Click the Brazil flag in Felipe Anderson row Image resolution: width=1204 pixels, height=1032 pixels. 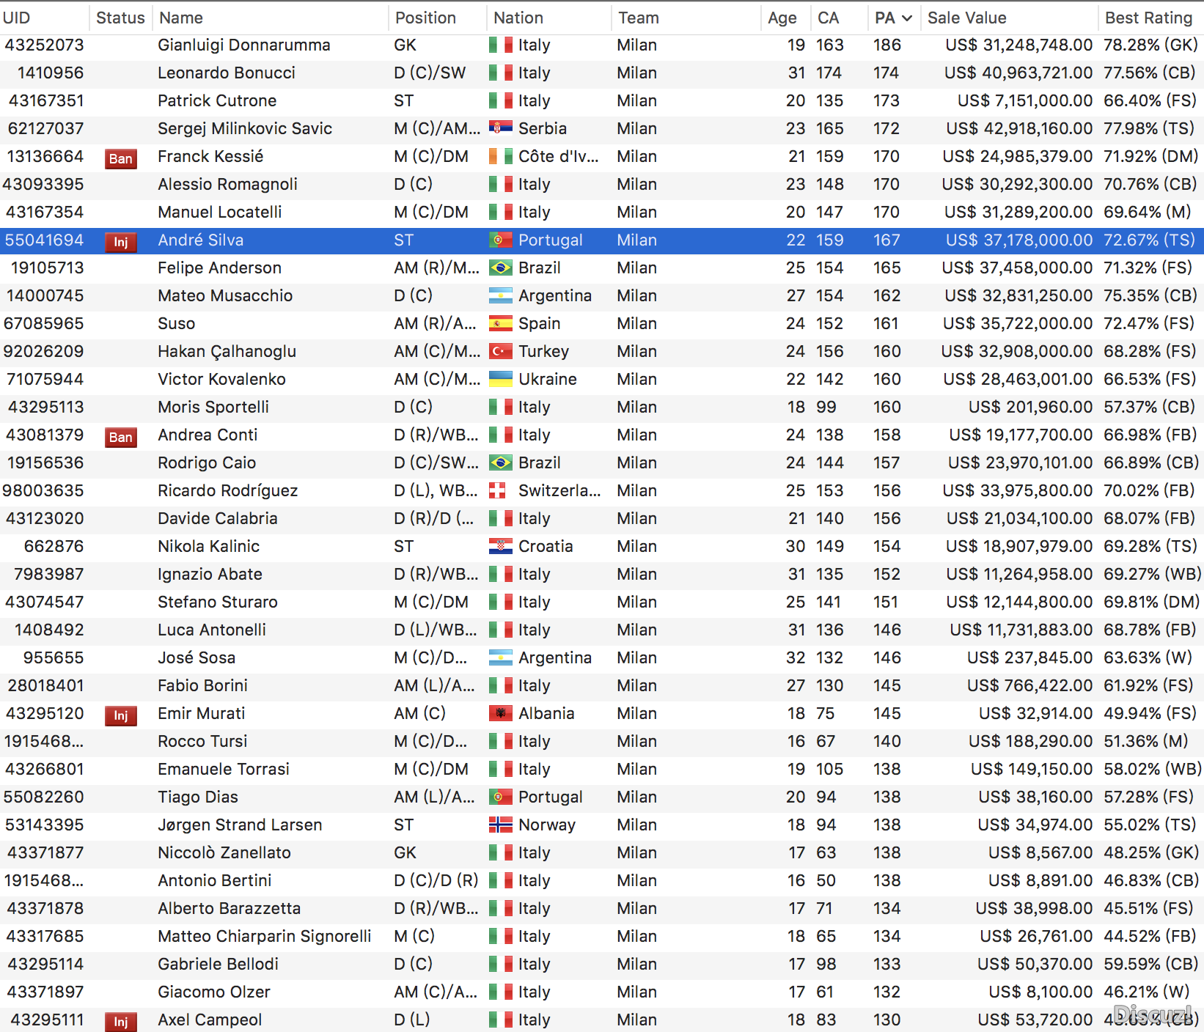pos(501,268)
